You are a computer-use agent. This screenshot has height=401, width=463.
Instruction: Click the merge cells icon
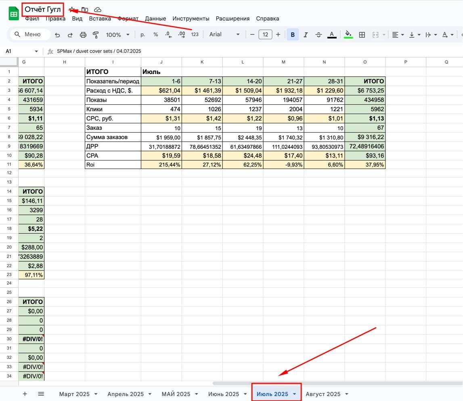tap(375, 35)
